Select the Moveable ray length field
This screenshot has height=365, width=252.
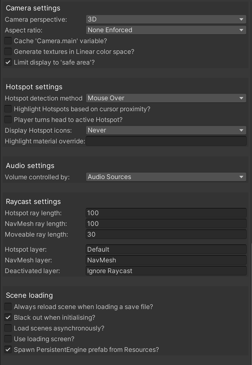tap(166, 235)
